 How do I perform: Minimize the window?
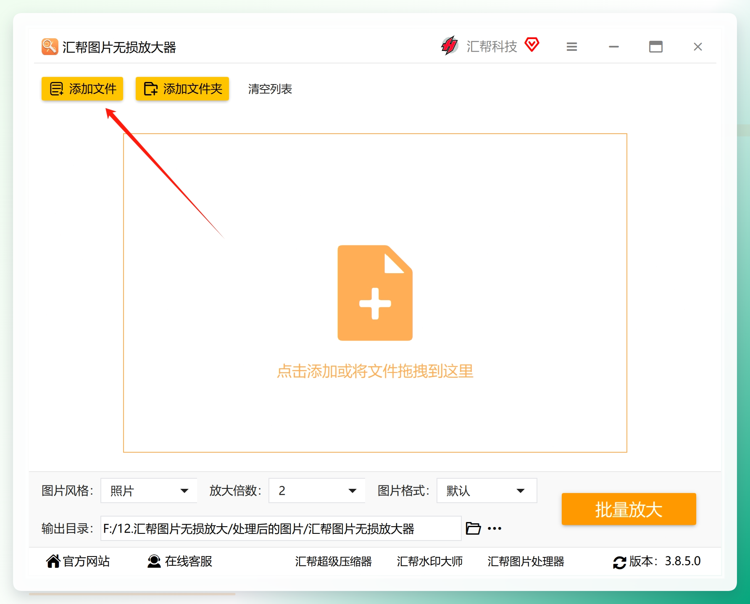(x=614, y=47)
